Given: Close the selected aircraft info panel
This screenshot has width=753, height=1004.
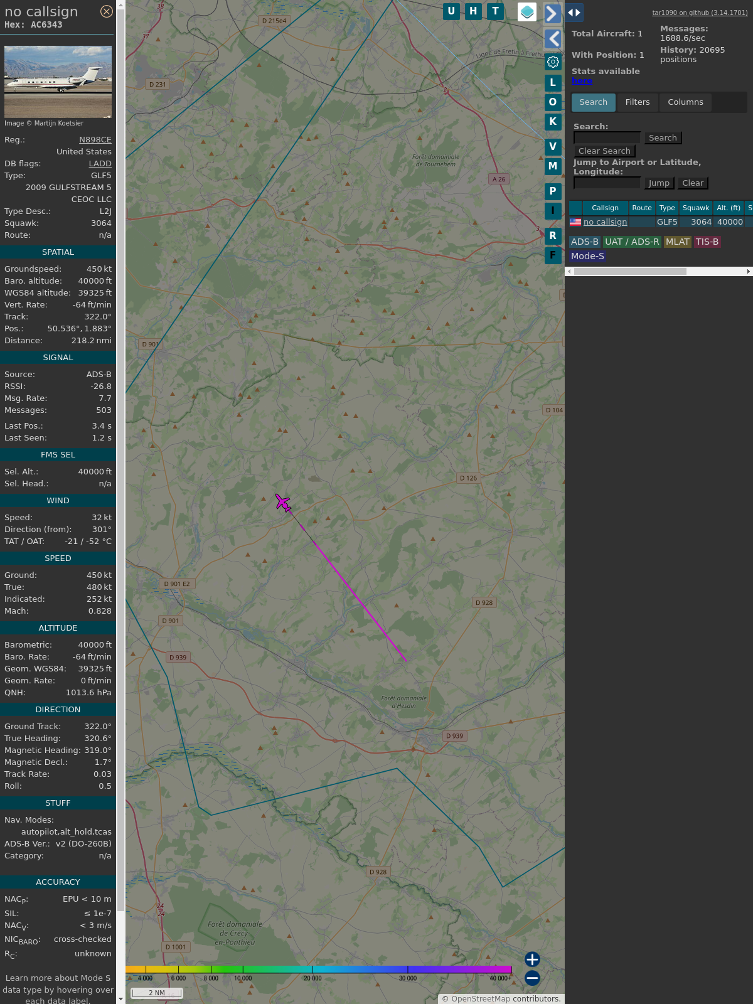Looking at the screenshot, I should (x=107, y=11).
